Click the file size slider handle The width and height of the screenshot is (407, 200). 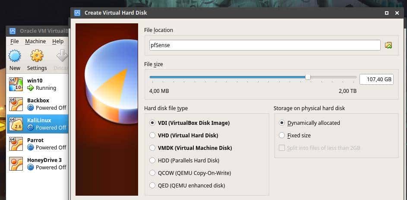click(x=308, y=77)
